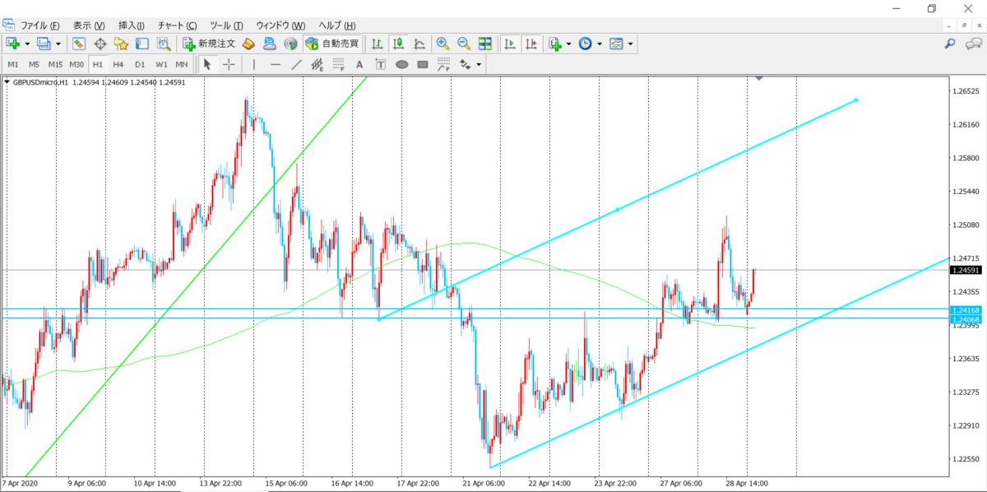The image size is (987, 492).
Task: Open a new chart window
Action: click(x=13, y=44)
